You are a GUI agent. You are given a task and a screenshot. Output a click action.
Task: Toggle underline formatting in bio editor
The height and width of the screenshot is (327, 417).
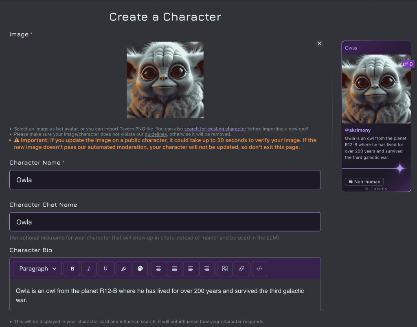105,269
